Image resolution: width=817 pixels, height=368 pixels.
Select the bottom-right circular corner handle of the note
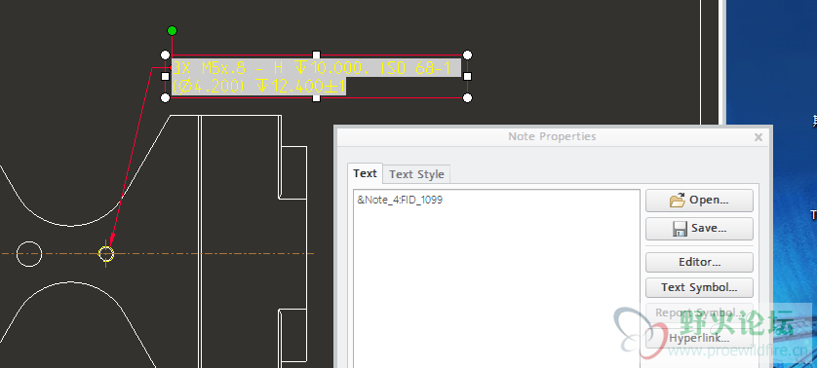(467, 98)
